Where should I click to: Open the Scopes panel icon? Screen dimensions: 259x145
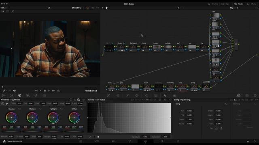247,95
